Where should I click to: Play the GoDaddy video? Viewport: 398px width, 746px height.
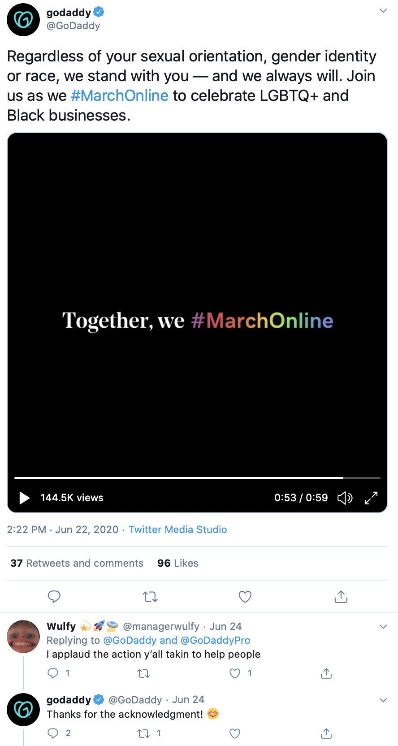25,498
